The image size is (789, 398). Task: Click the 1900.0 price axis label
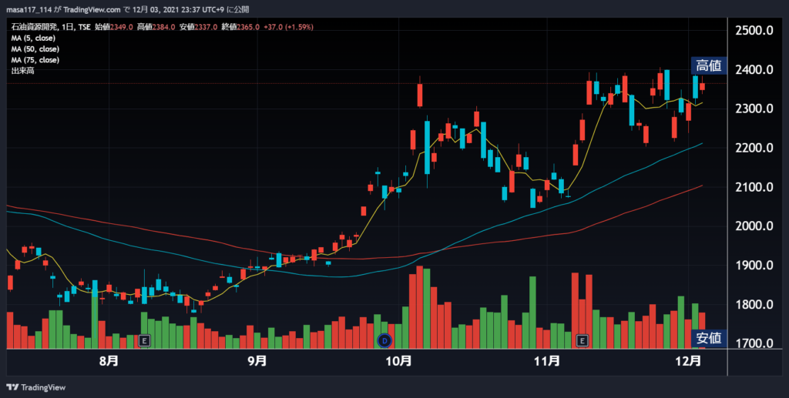[x=754, y=266]
